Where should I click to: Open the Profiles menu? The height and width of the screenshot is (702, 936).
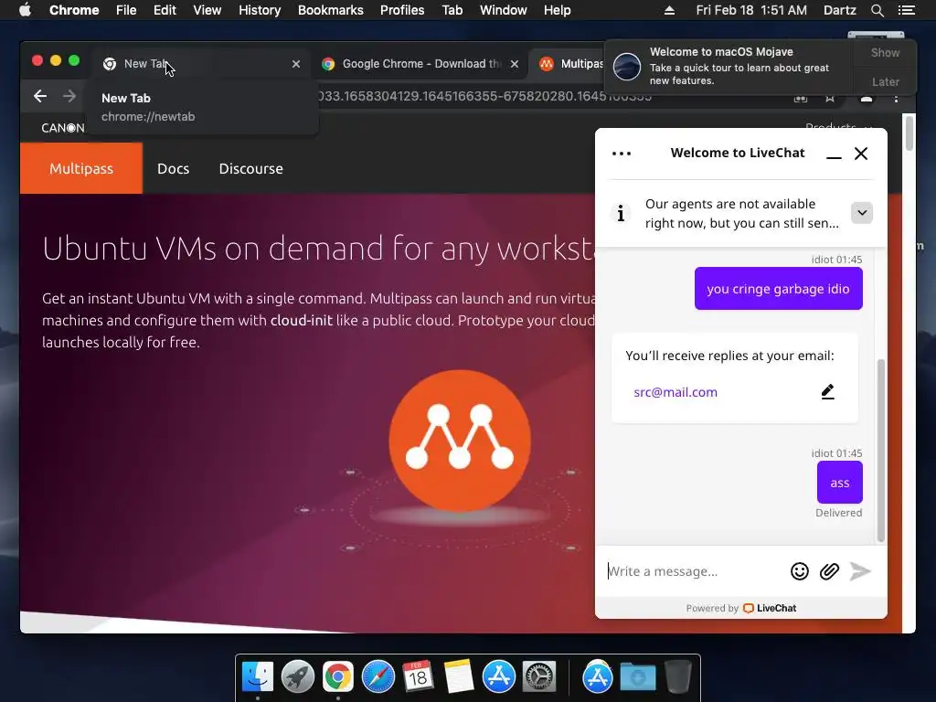[x=402, y=10]
